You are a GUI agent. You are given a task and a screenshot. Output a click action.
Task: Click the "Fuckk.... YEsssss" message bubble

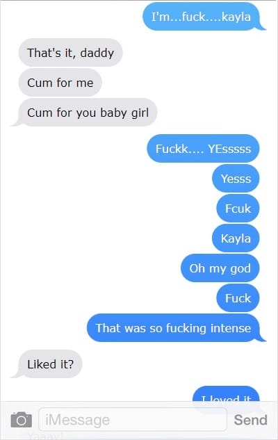203,149
